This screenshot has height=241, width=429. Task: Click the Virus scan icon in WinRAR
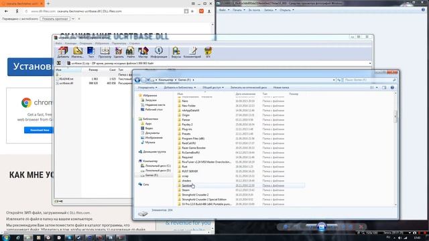point(176,52)
